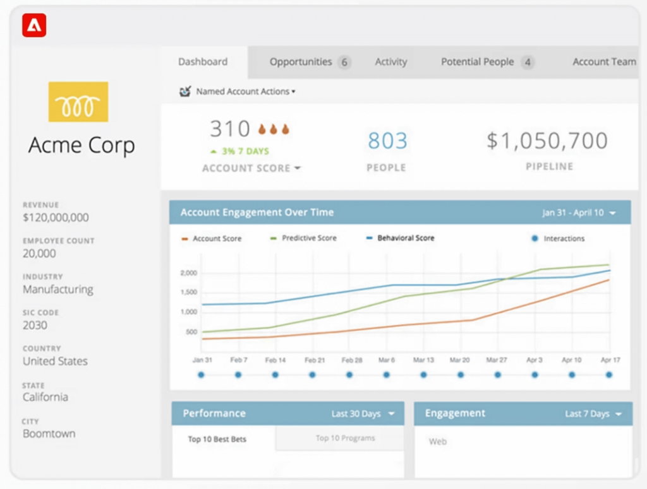647x489 pixels.
Task: Click the Engagement panel title
Action: (x=455, y=413)
